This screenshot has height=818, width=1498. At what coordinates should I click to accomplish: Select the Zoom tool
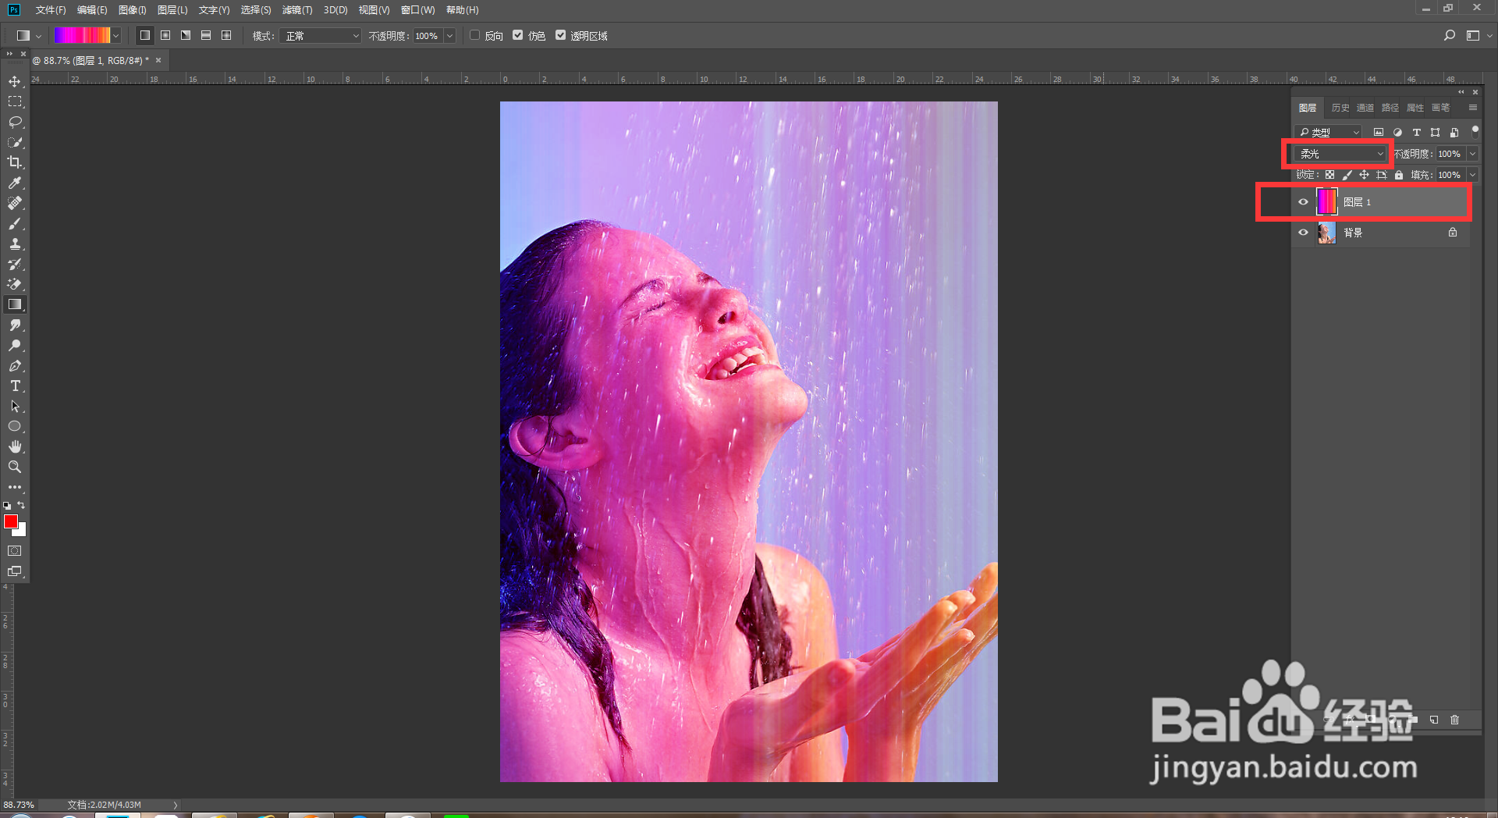15,467
